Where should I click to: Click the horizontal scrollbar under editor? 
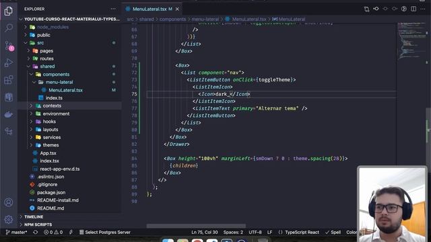pyautogui.click(x=196, y=226)
